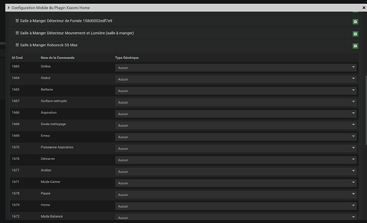
Task: Open the Type Générique dropdown for Home
Action: tap(236, 206)
